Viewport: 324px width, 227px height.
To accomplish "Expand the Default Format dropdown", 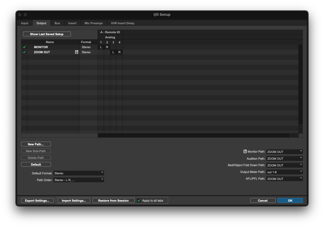I will click(x=78, y=173).
